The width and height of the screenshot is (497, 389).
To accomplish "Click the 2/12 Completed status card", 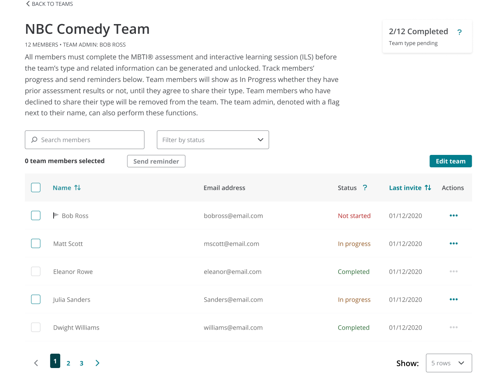I will click(x=427, y=36).
